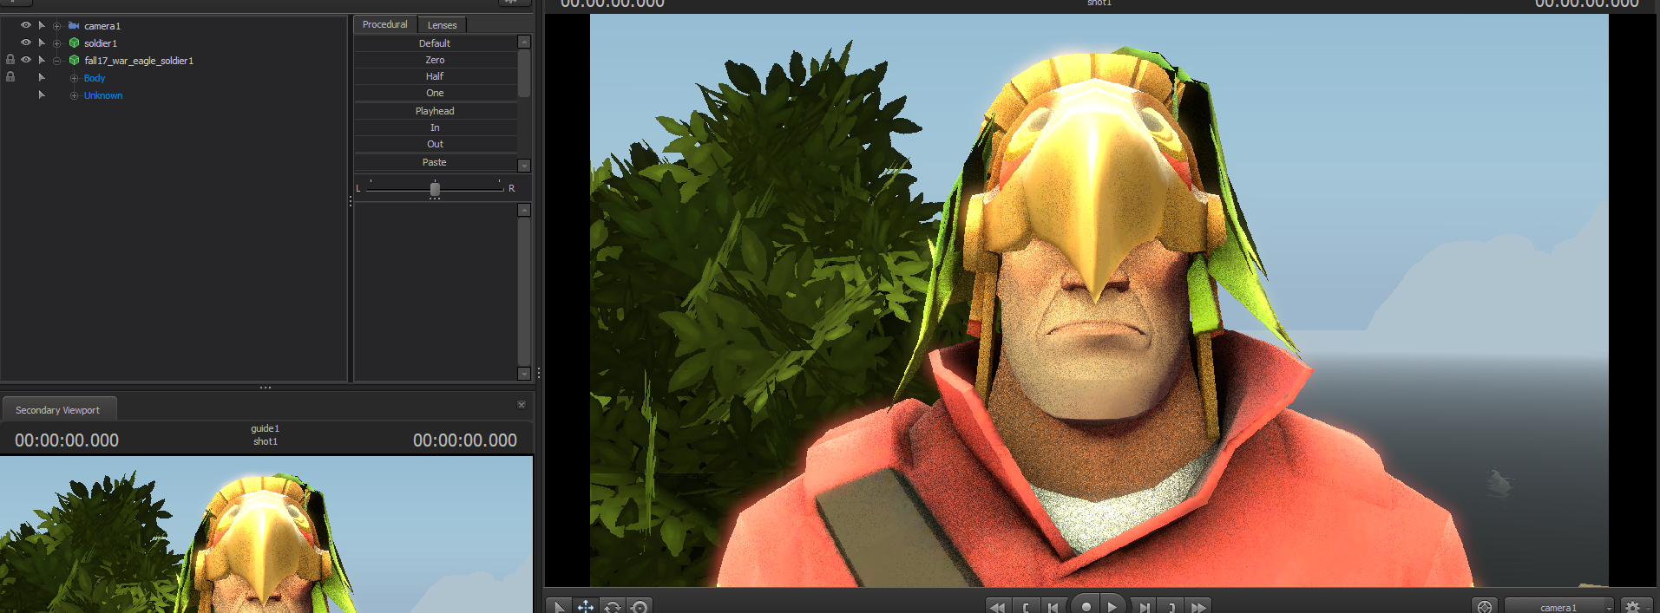This screenshot has width=1660, height=613.
Task: Click the secondary viewport's left timecode readout
Action: point(67,440)
